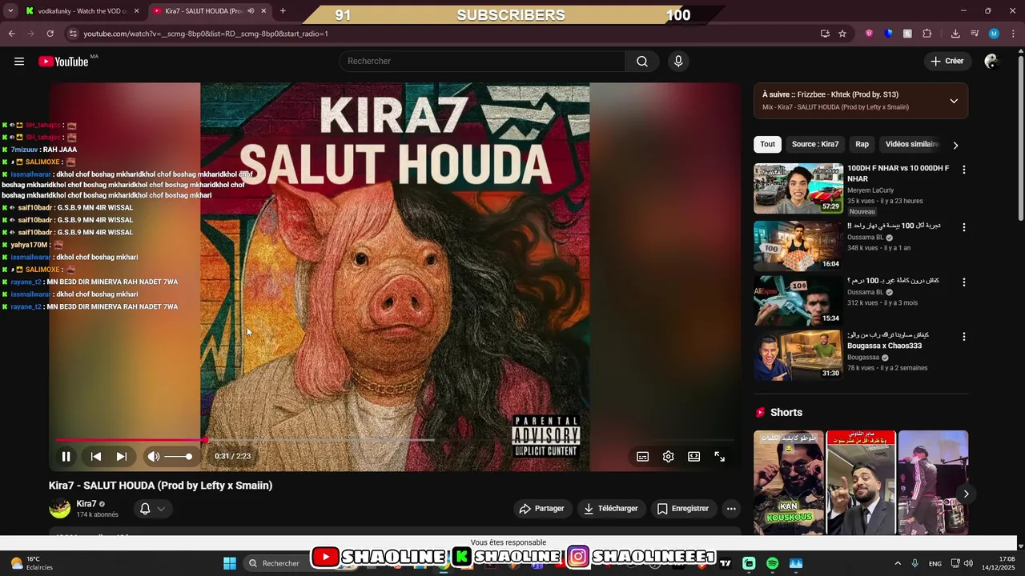Adjust the player volume slider
The image size is (1025, 576).
tap(179, 456)
